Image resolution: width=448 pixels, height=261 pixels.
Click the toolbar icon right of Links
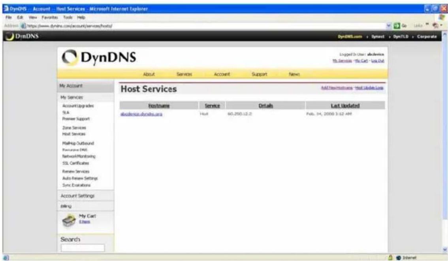(x=435, y=26)
